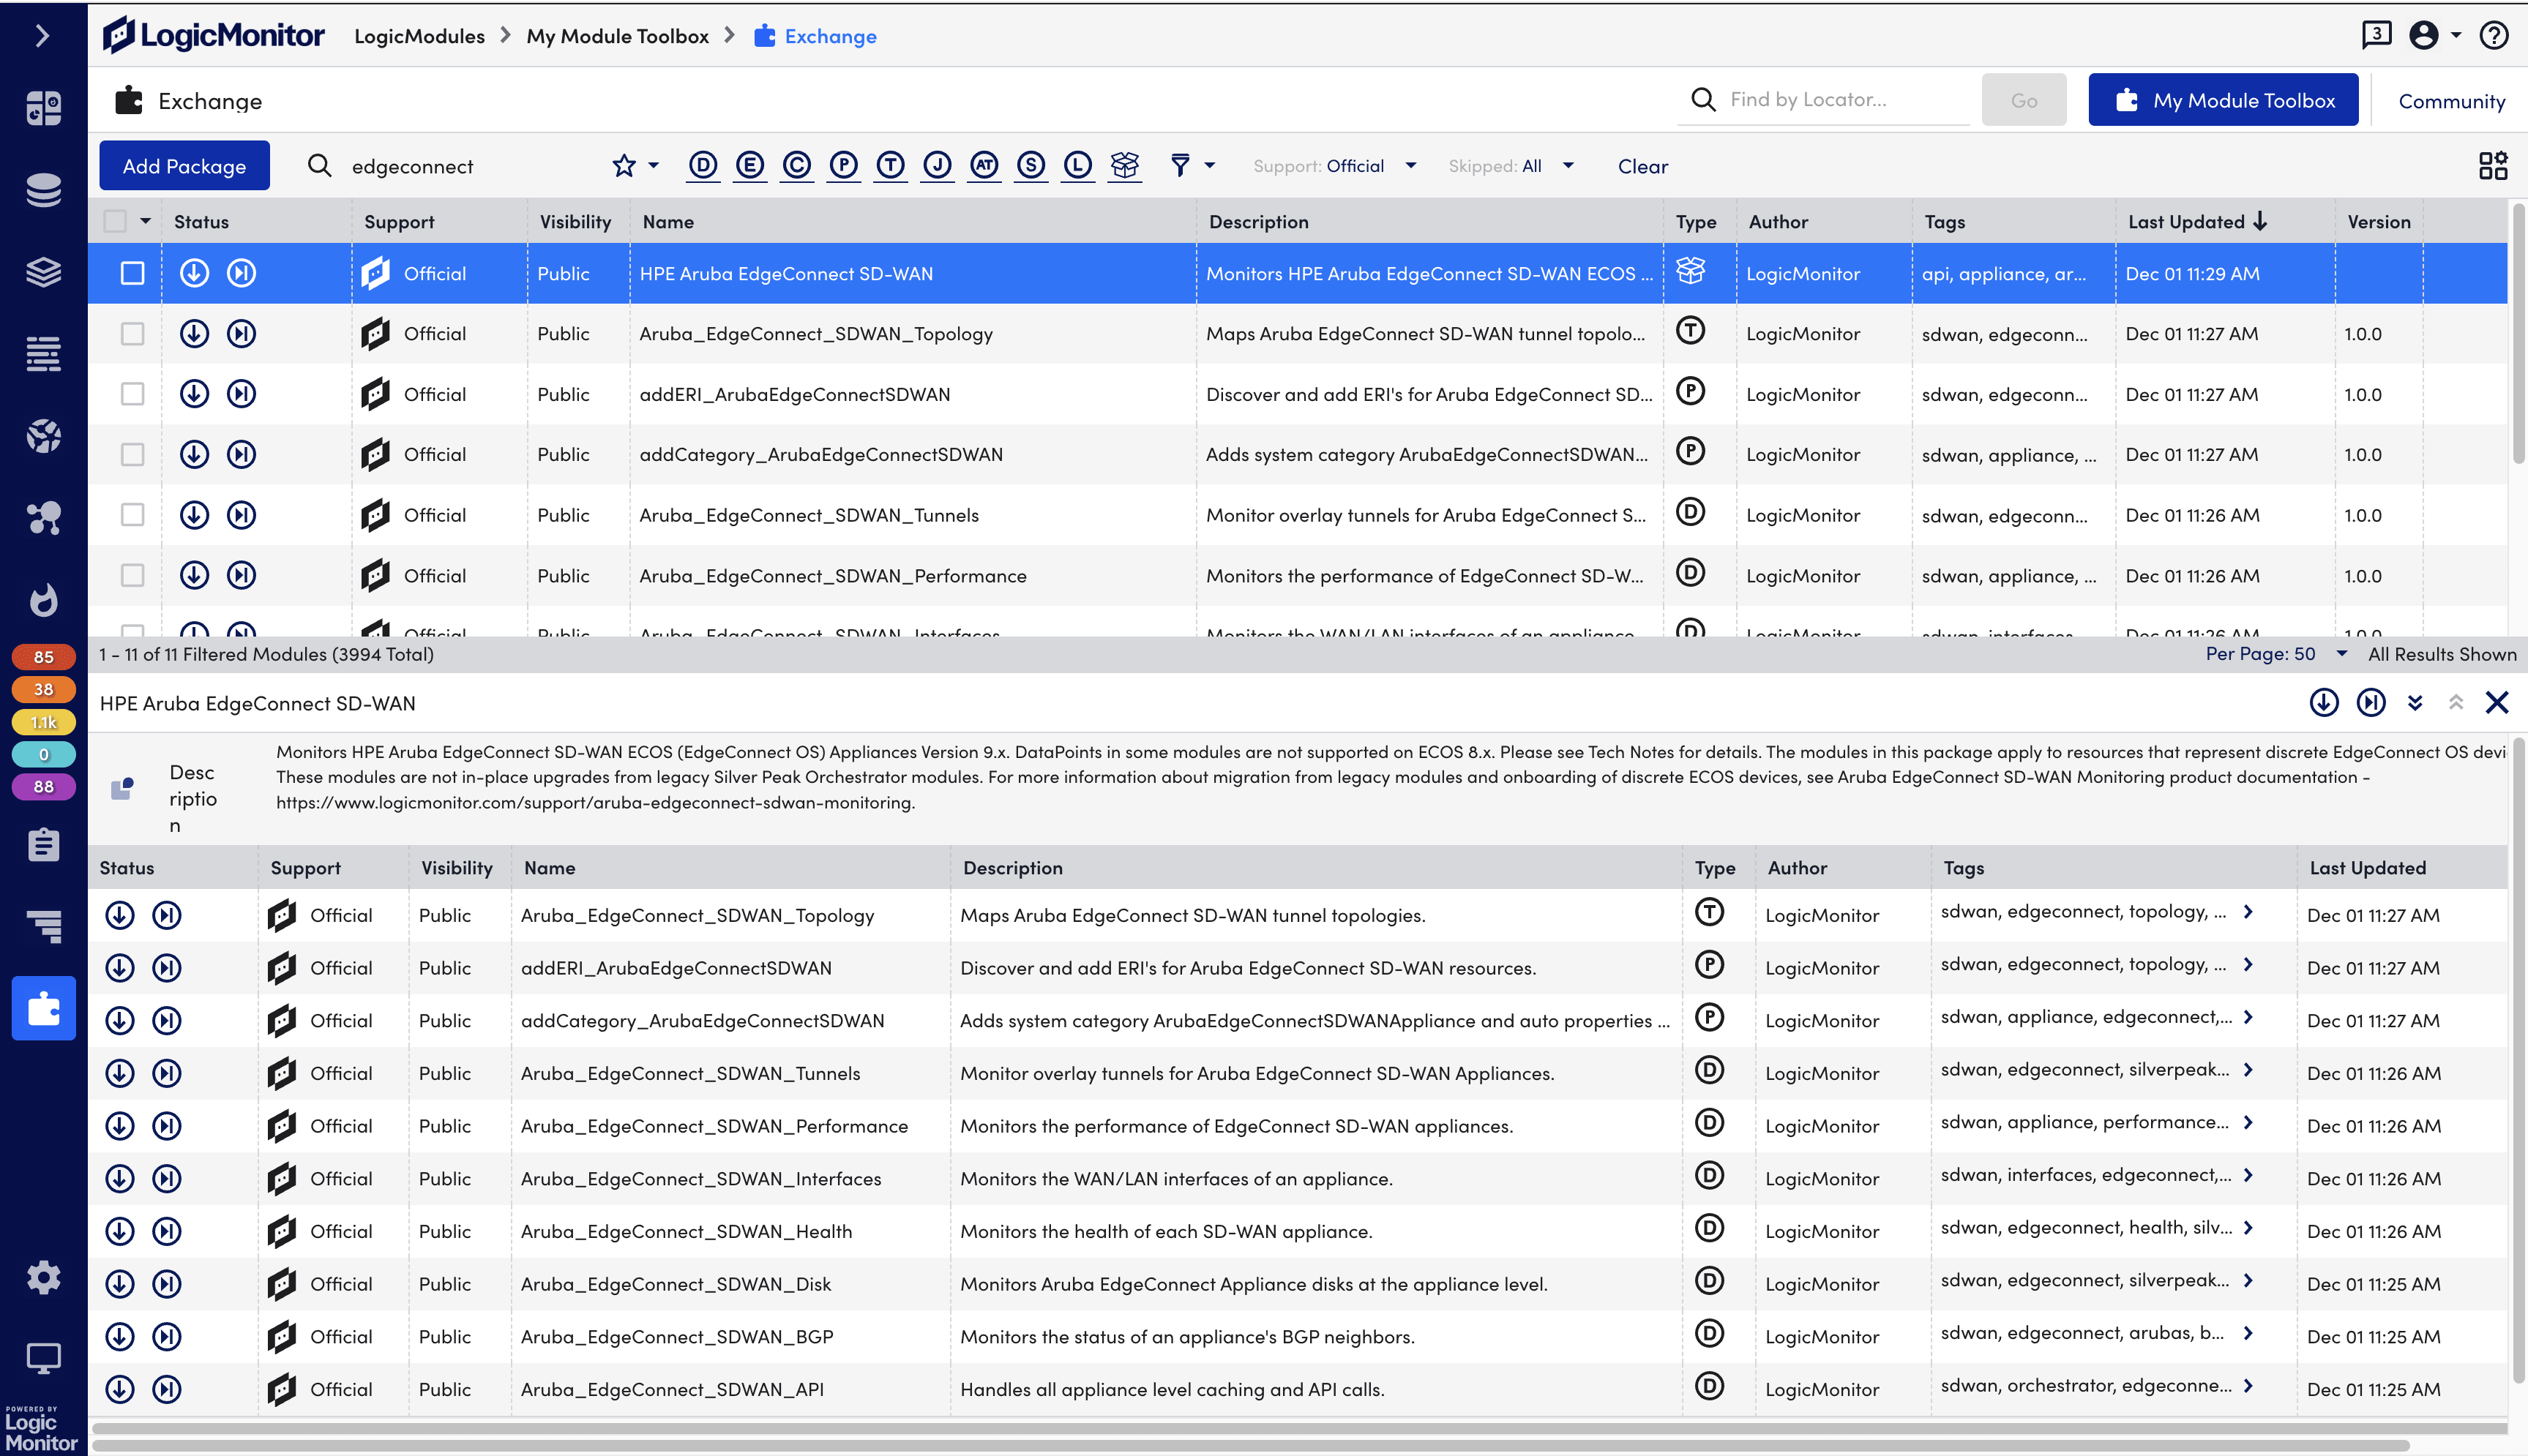The height and width of the screenshot is (1456, 2528).
Task: Open the Skipped: All dropdown
Action: 1511,166
